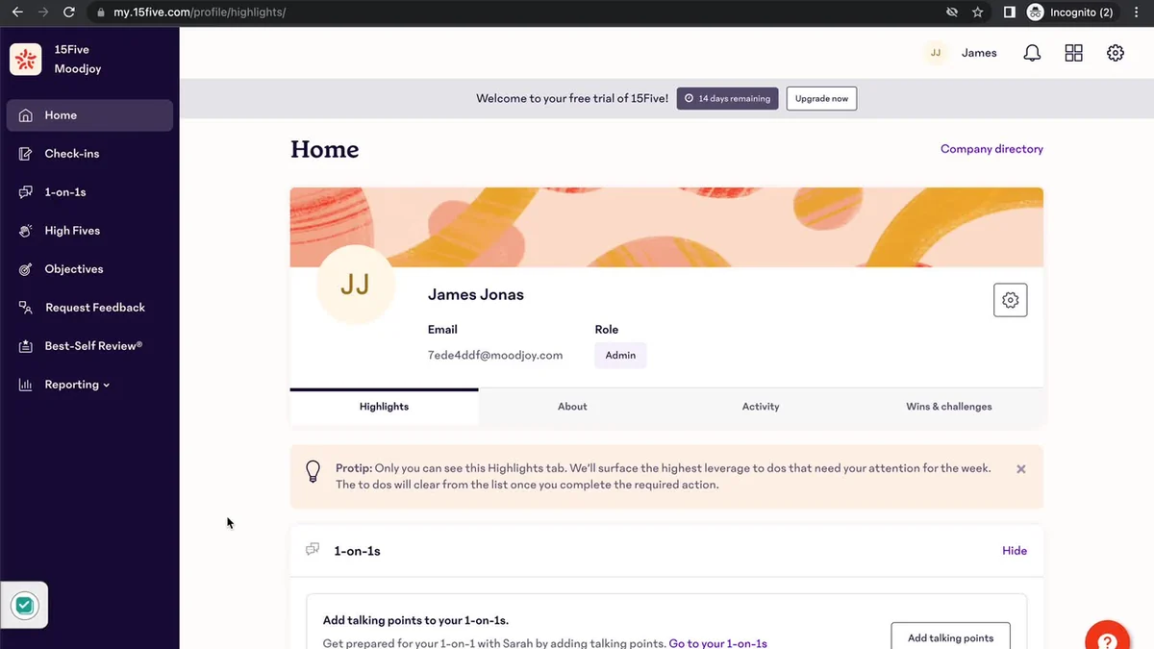Image resolution: width=1154 pixels, height=649 pixels.
Task: Hide the 1-on-1s section
Action: pos(1015,551)
